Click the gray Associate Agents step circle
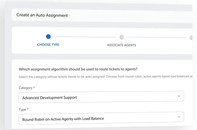 tap(122, 37)
